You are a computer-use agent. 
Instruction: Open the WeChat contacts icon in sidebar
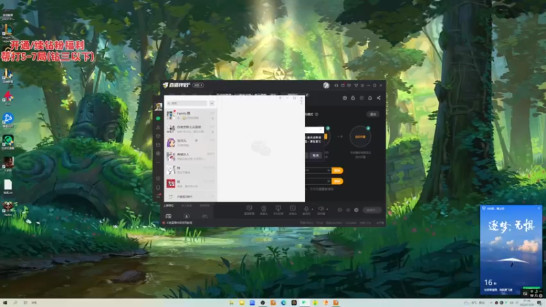[158, 128]
